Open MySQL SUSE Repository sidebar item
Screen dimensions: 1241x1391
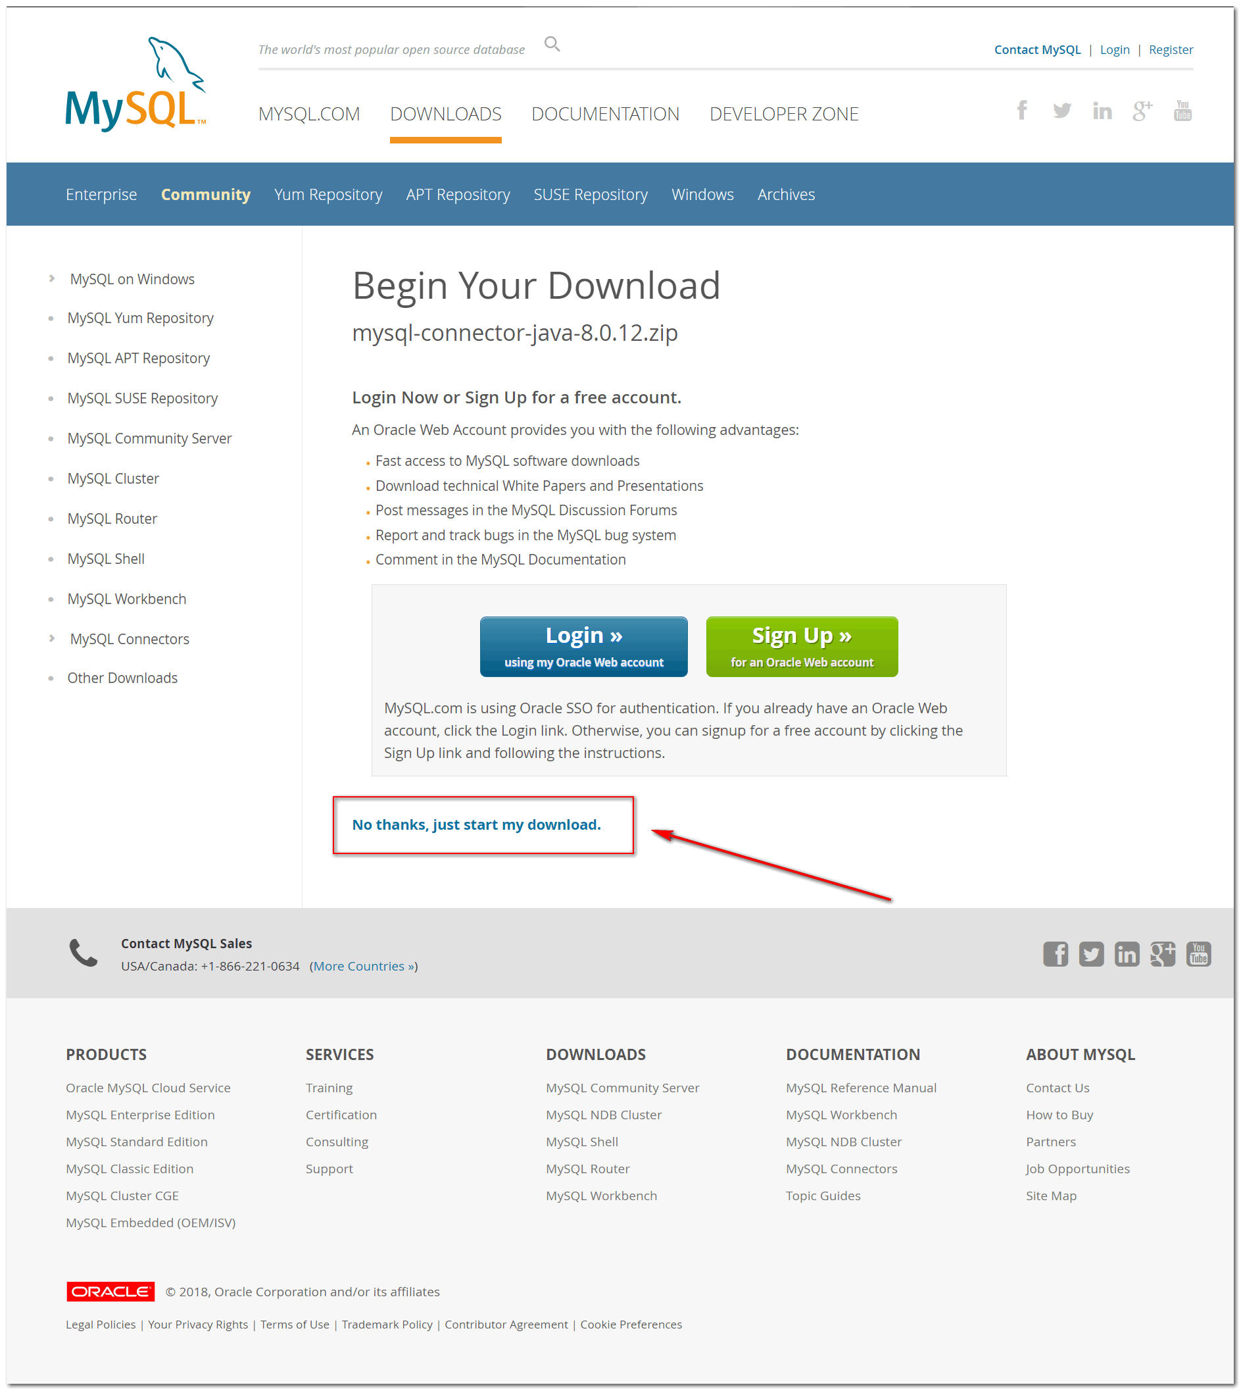(x=143, y=398)
